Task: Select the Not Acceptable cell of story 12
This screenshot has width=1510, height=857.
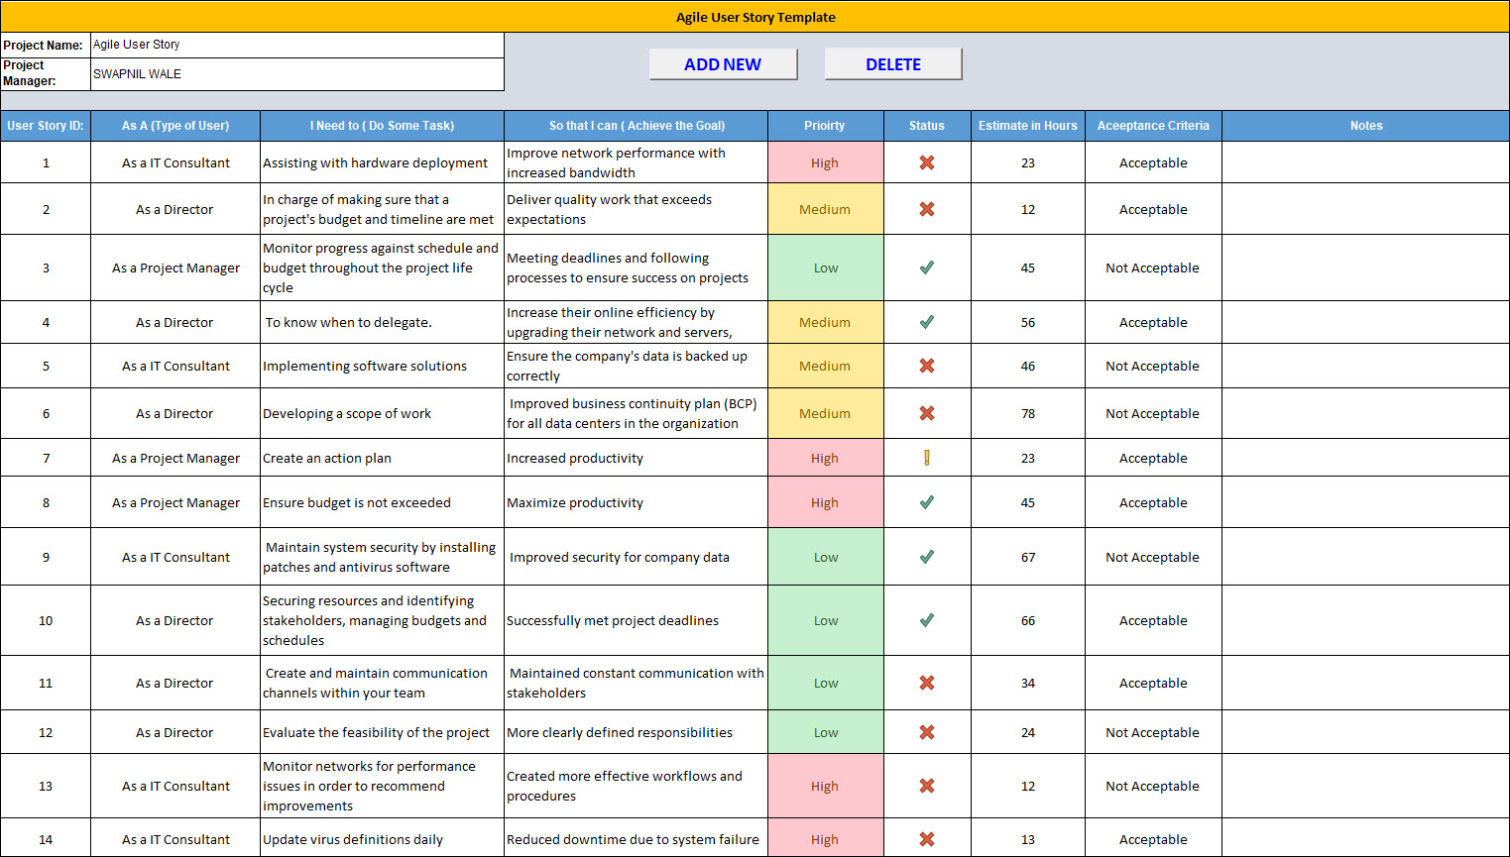Action: pos(1152,732)
